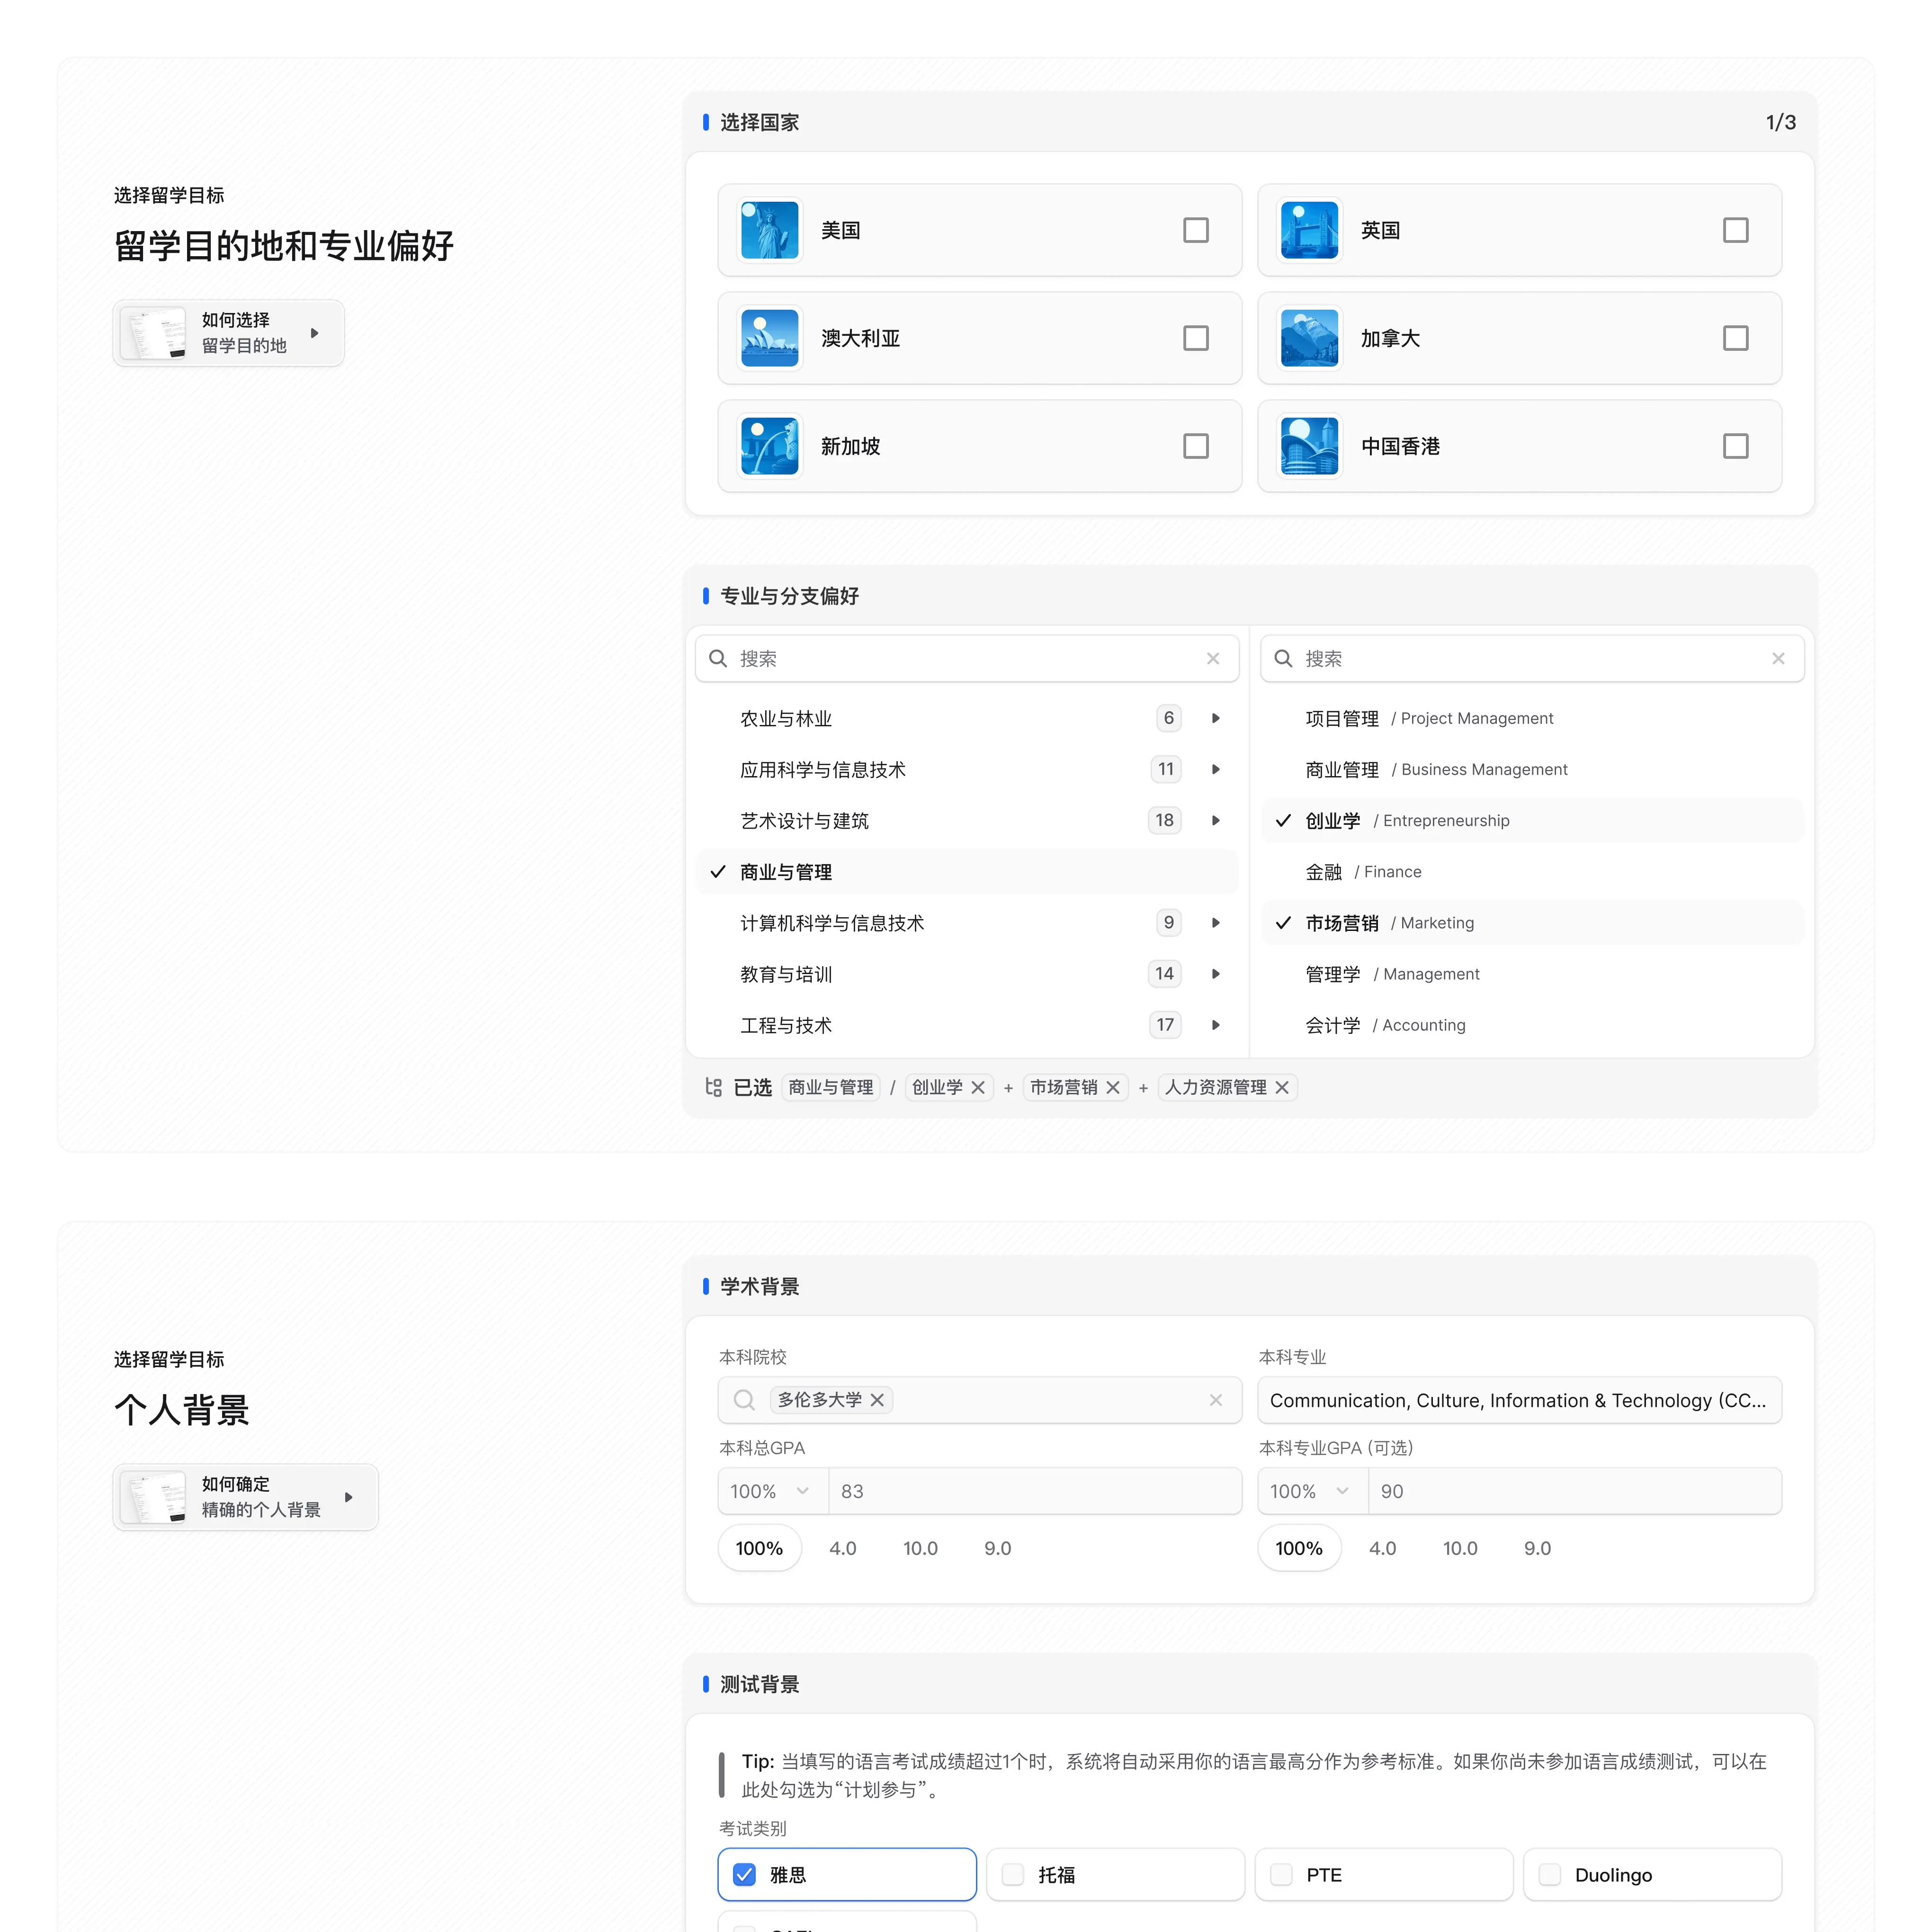Edit the 本科专业GPA value 90
Viewport: 1932px width, 1932px height.
tap(1574, 1491)
